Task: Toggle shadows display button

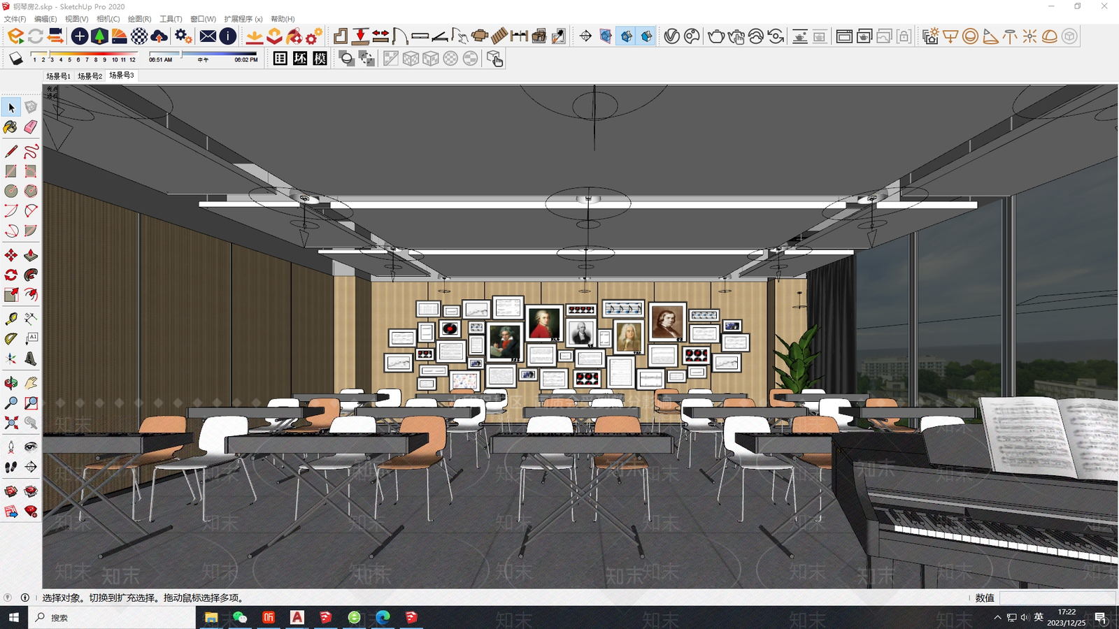Action: click(16, 59)
